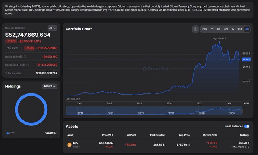Open the Holdings Assets dropdown

coord(50,86)
